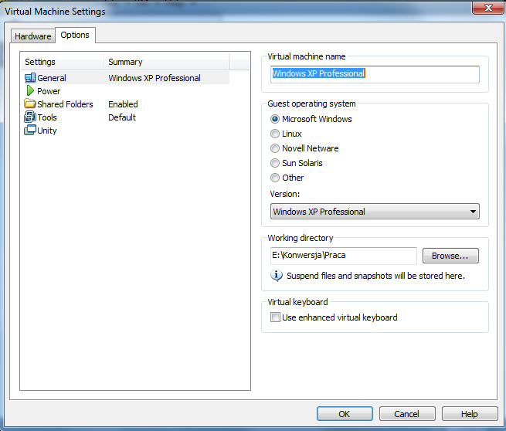Click the Default summary for Tools
This screenshot has width=506, height=431.
[122, 117]
